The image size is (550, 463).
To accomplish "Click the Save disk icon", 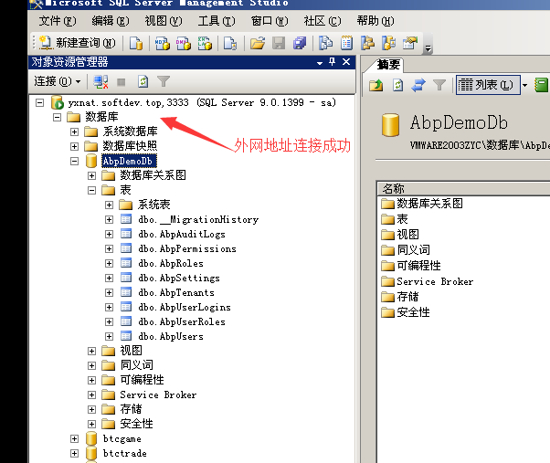I will [x=279, y=44].
